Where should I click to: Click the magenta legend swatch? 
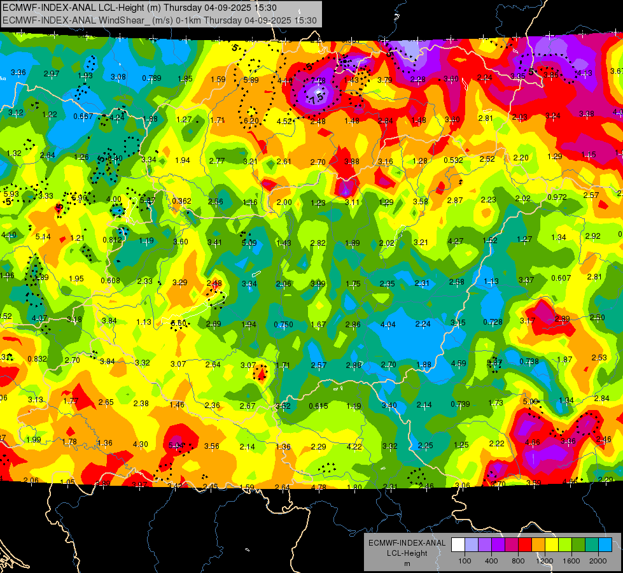click(x=512, y=545)
